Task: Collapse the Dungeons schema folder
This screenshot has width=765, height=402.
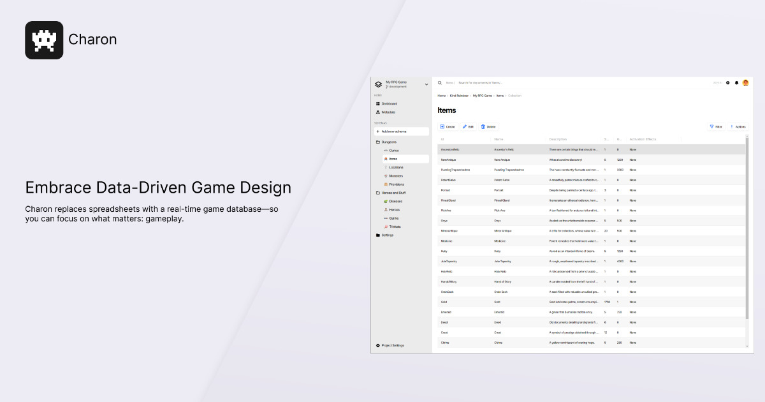Action: 389,142
